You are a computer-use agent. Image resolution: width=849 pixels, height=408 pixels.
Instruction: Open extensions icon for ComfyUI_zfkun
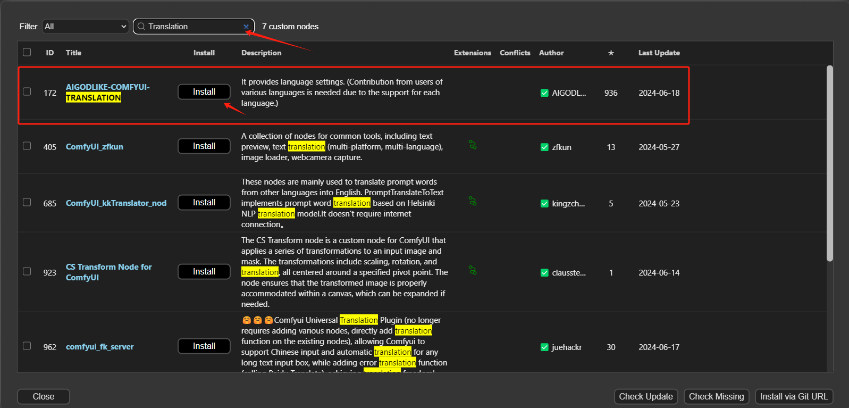[x=473, y=145]
